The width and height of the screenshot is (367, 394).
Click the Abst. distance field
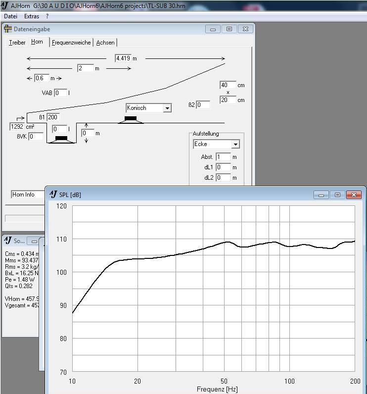[223, 157]
